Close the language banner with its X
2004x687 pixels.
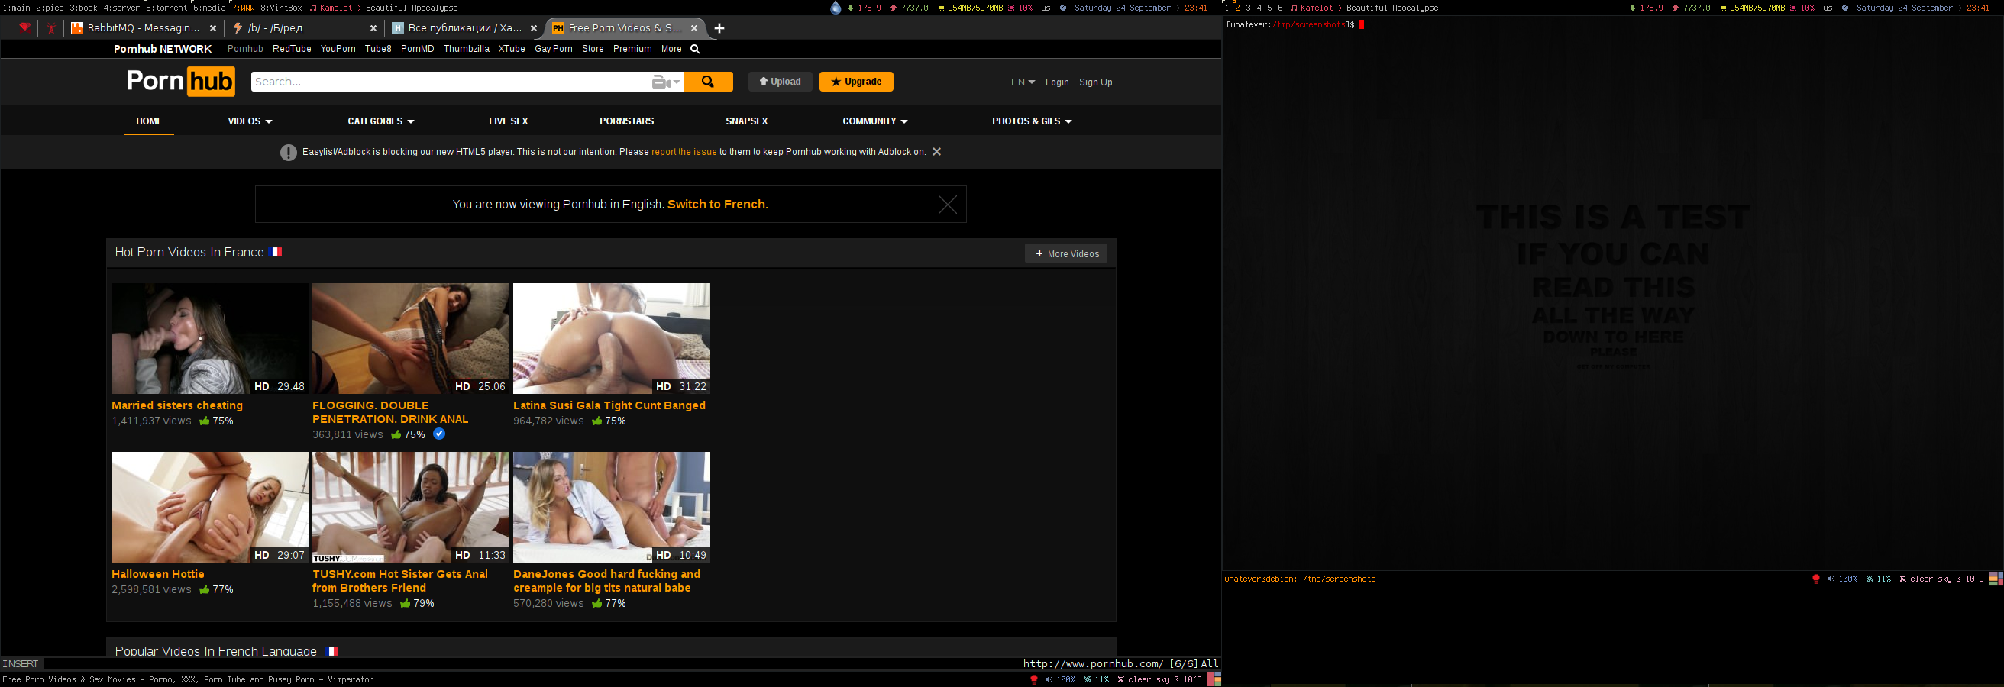click(x=947, y=205)
